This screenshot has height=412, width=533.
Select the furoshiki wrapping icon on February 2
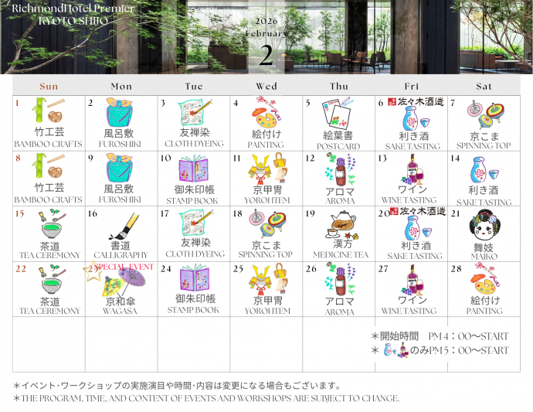(x=121, y=113)
